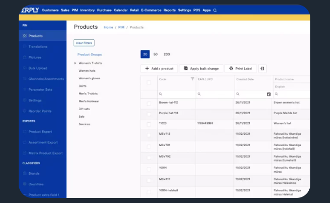Click the Home breadcrumb link

(108, 27)
